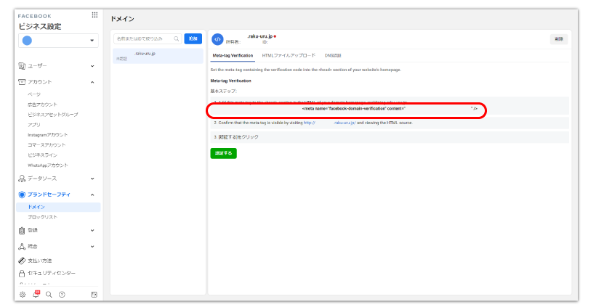Open ページ under アカウント
Viewport: 596px width, 307px height.
point(34,94)
